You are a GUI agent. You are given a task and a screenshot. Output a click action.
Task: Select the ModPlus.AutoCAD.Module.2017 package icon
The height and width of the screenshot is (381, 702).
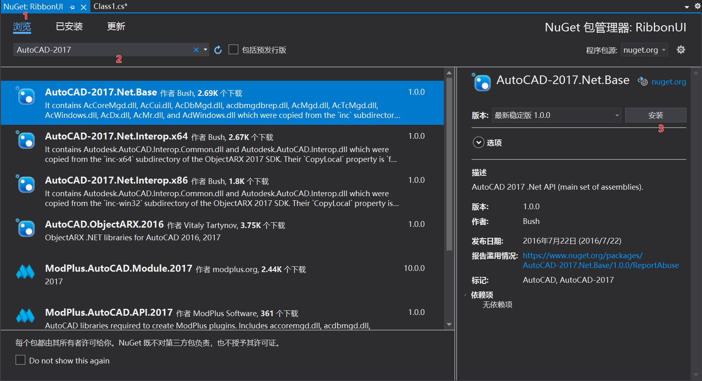25,272
